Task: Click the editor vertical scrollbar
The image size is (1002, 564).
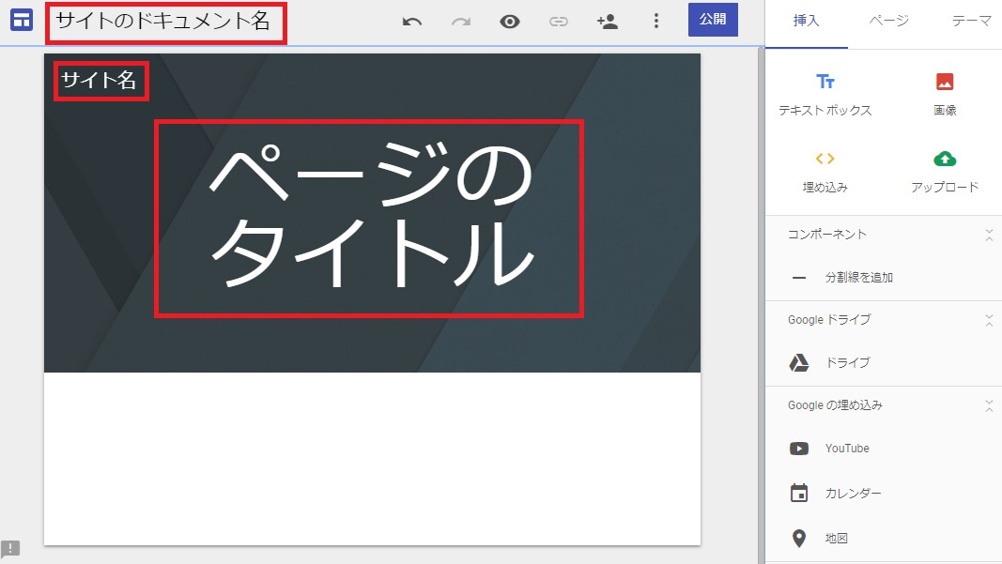Action: [x=761, y=305]
